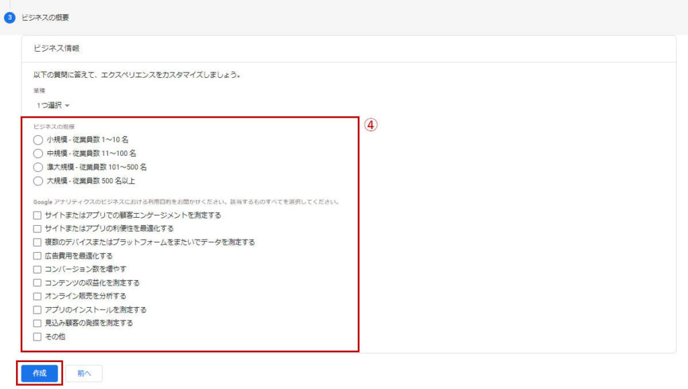Open the 1つ選択 industry dropdown
Screen dimensions: 688x389
pos(53,105)
